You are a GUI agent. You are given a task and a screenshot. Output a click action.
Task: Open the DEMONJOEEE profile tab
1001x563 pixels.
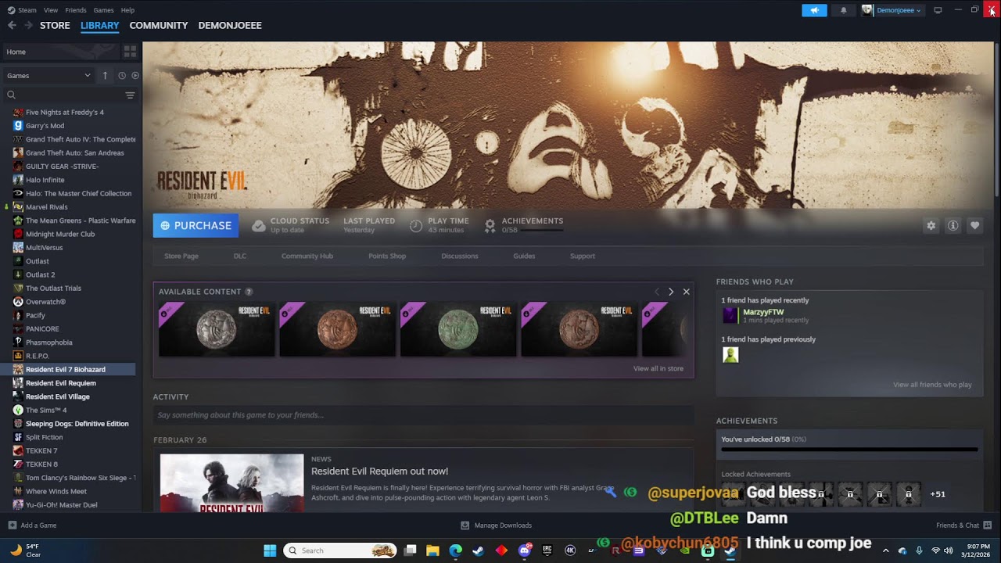tap(230, 25)
